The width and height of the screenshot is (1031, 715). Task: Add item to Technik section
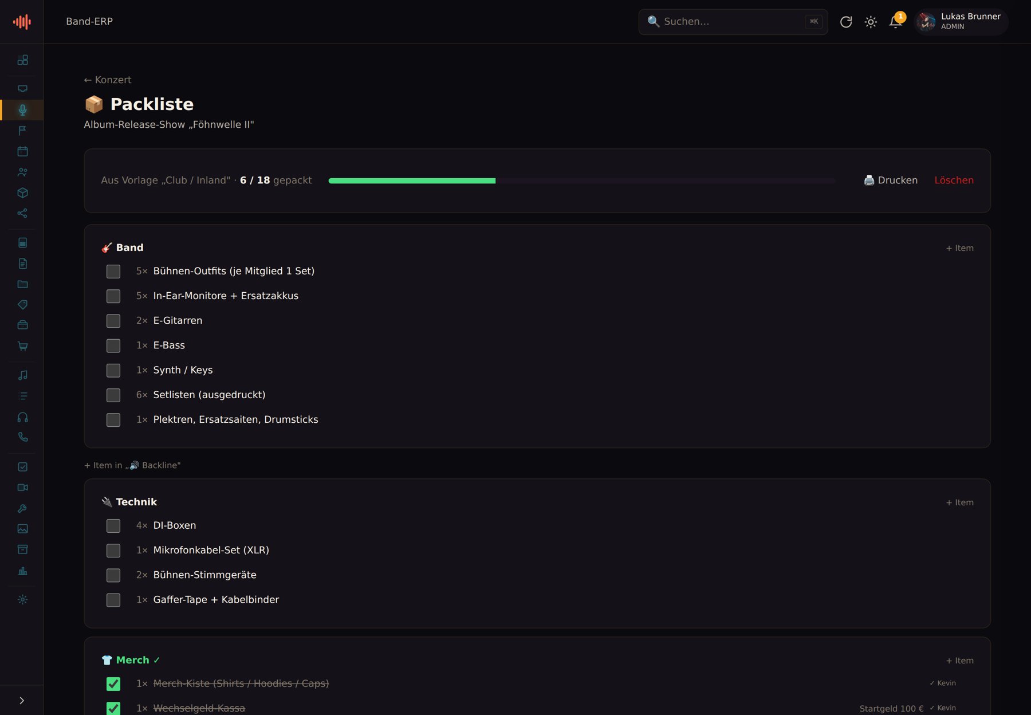(x=959, y=502)
